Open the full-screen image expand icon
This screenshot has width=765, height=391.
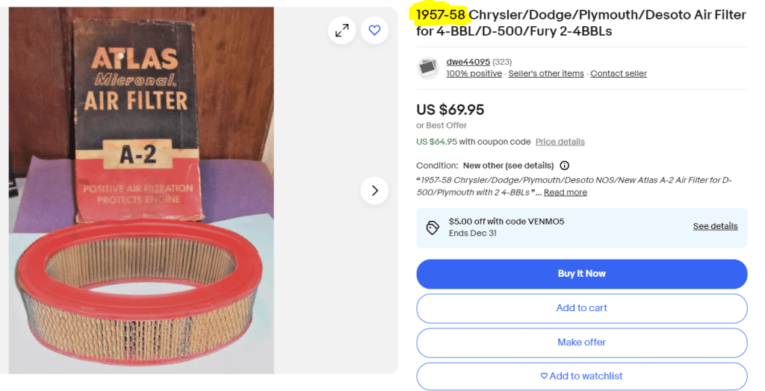point(342,31)
